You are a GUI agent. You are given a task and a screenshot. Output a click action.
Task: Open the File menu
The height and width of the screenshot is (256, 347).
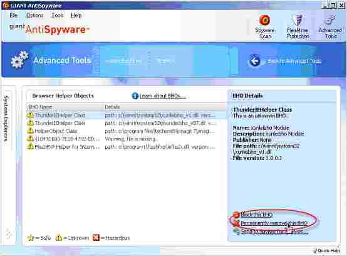pos(14,15)
